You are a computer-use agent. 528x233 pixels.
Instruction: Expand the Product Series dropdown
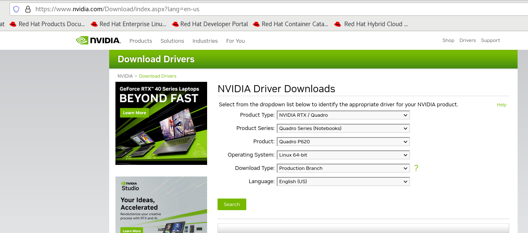pyautogui.click(x=343, y=128)
